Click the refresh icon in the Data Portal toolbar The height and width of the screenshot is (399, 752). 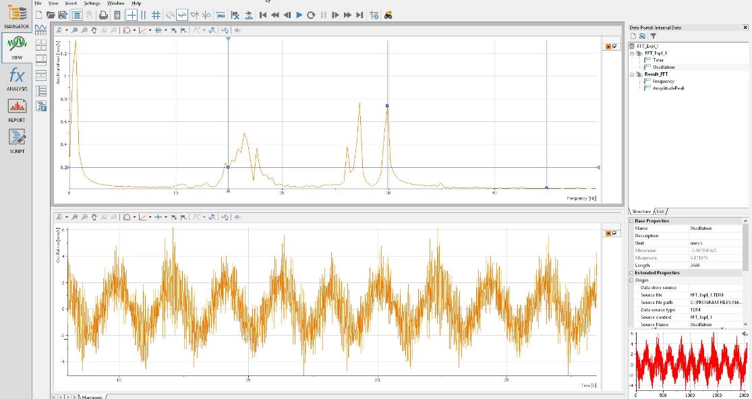642,36
